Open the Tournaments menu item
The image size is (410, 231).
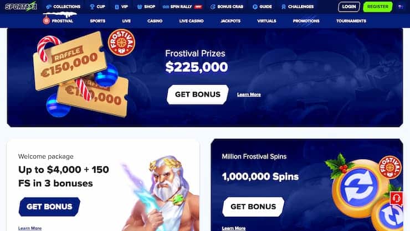point(351,21)
